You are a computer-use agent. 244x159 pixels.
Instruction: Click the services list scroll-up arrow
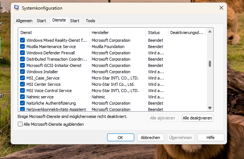click(x=210, y=33)
